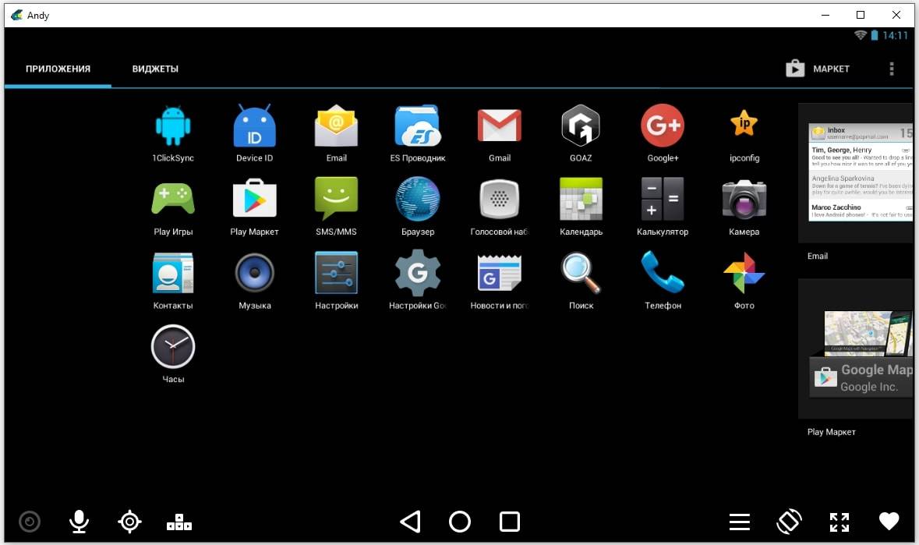Open the ipconfig app
This screenshot has height=545, width=919.
[x=744, y=124]
